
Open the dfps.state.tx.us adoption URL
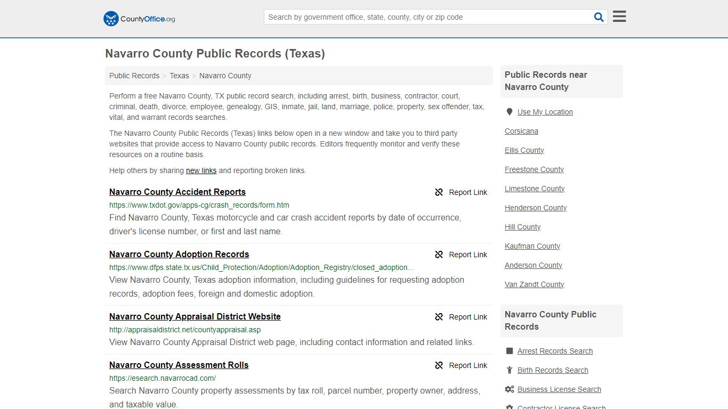(262, 267)
